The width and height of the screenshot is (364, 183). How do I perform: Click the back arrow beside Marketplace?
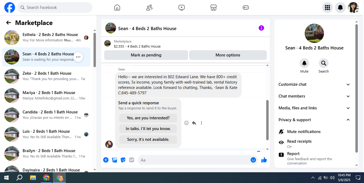pyautogui.click(x=9, y=23)
